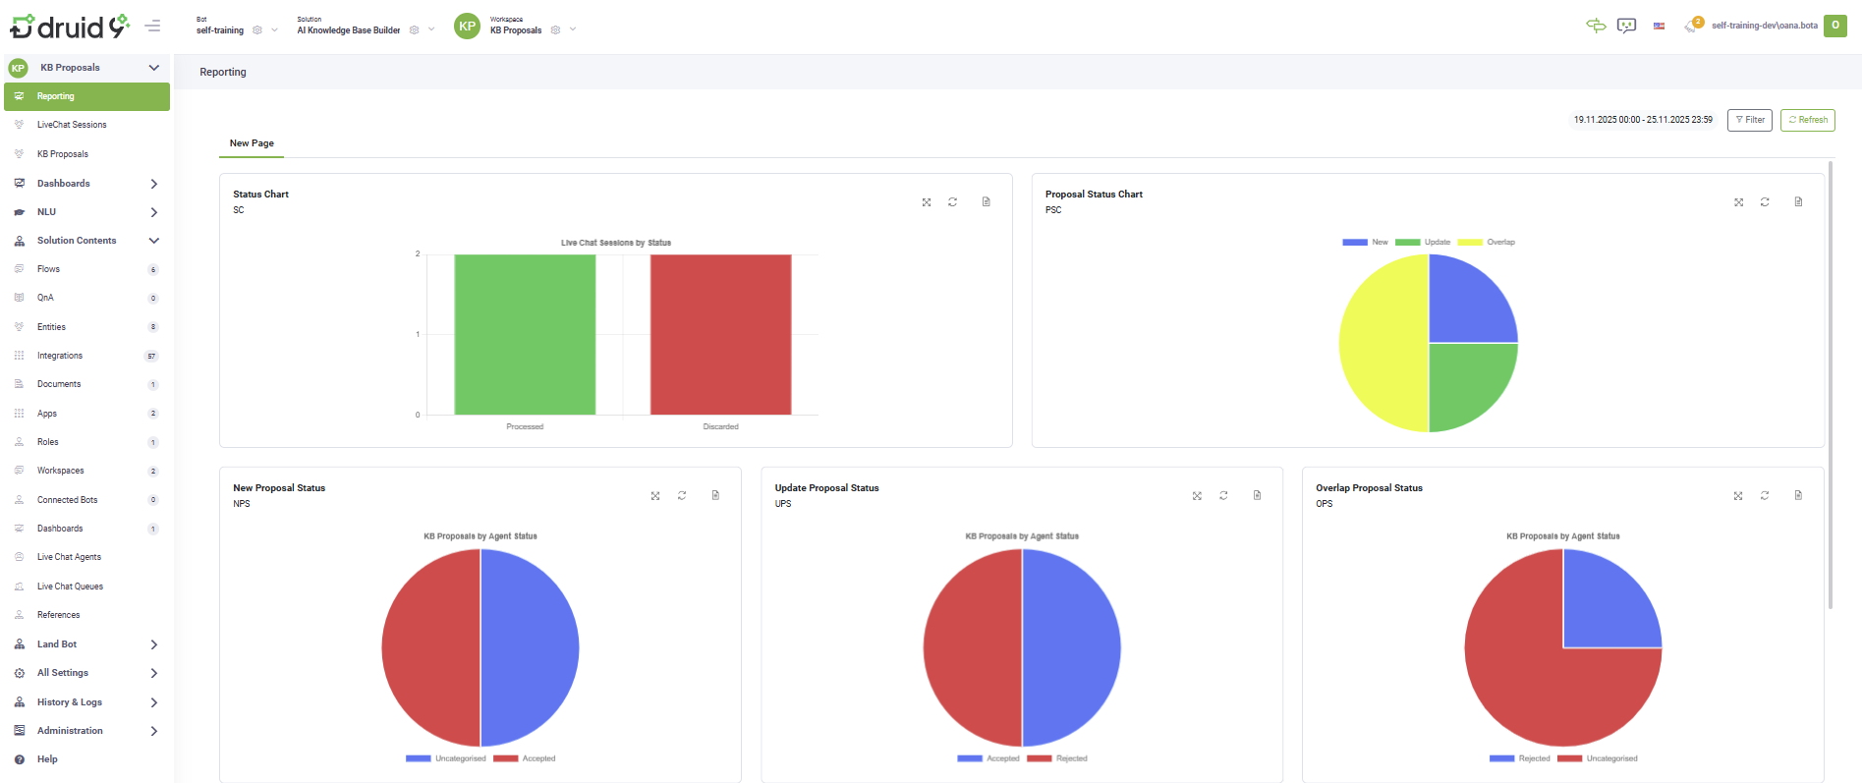1862x783 pixels.
Task: Export Update Proposal Status document icon
Action: click(1257, 496)
